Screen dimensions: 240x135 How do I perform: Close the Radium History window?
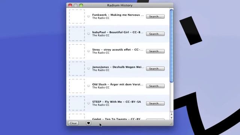[70, 5]
